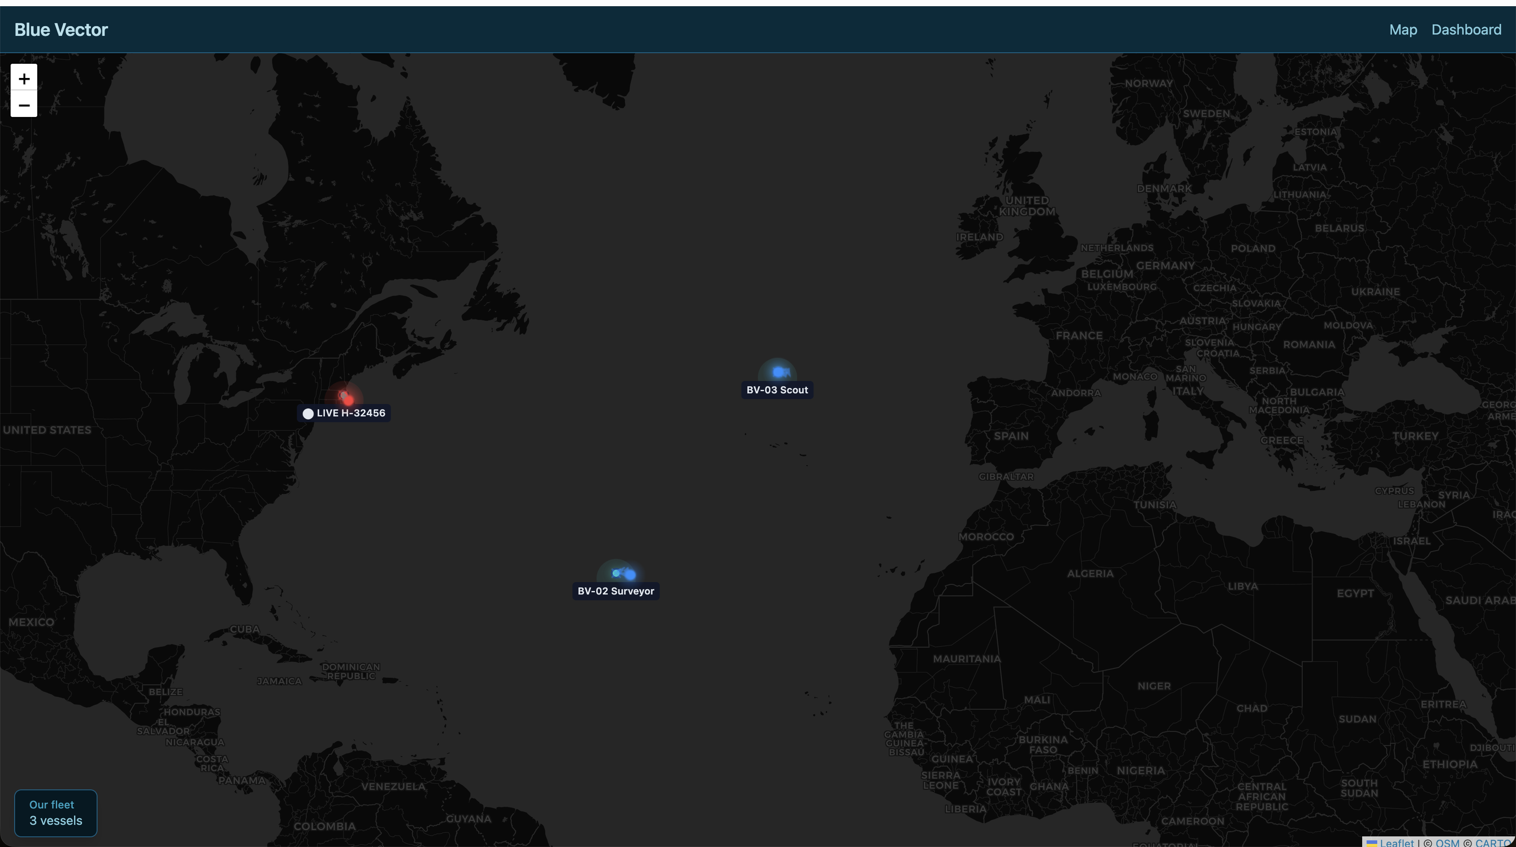Viewport: 1516px width, 847px height.
Task: Click grey trail dot behind red marker
Action: point(343,395)
